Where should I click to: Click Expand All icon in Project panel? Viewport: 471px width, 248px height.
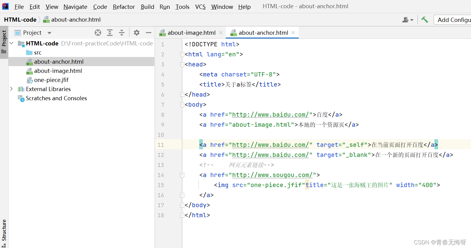point(110,33)
